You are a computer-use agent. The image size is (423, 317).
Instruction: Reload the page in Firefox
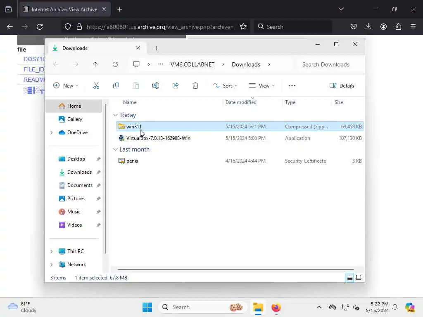pyautogui.click(x=40, y=27)
